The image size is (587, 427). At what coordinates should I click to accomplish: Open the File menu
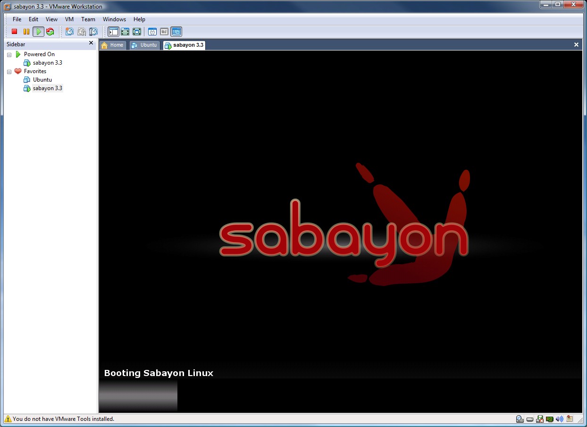[x=17, y=19]
